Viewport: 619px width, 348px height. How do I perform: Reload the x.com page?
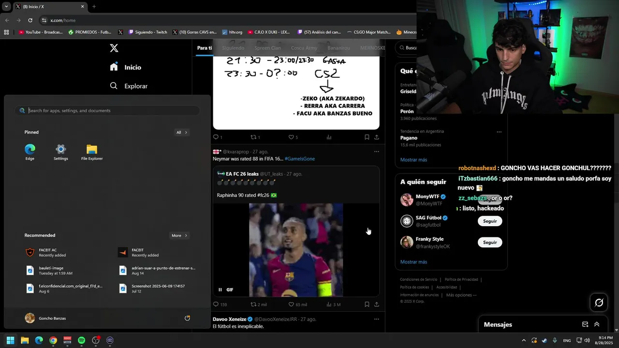(x=30, y=20)
